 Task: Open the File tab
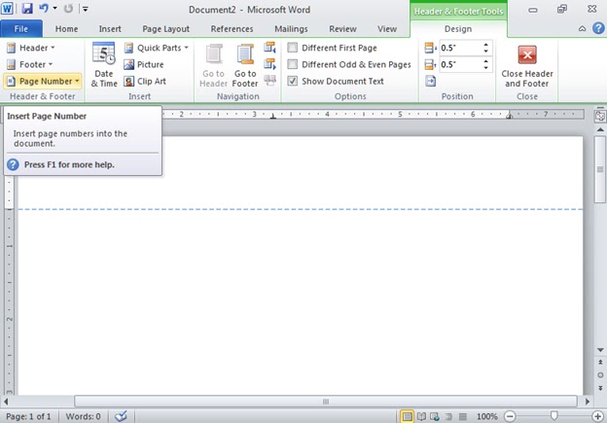[20, 29]
